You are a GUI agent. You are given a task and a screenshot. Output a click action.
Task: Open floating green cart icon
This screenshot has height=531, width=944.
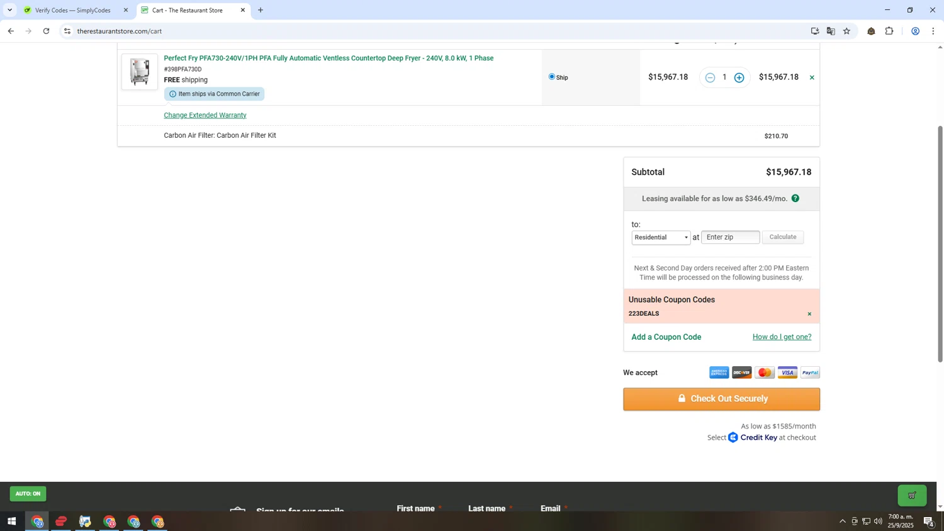click(912, 495)
